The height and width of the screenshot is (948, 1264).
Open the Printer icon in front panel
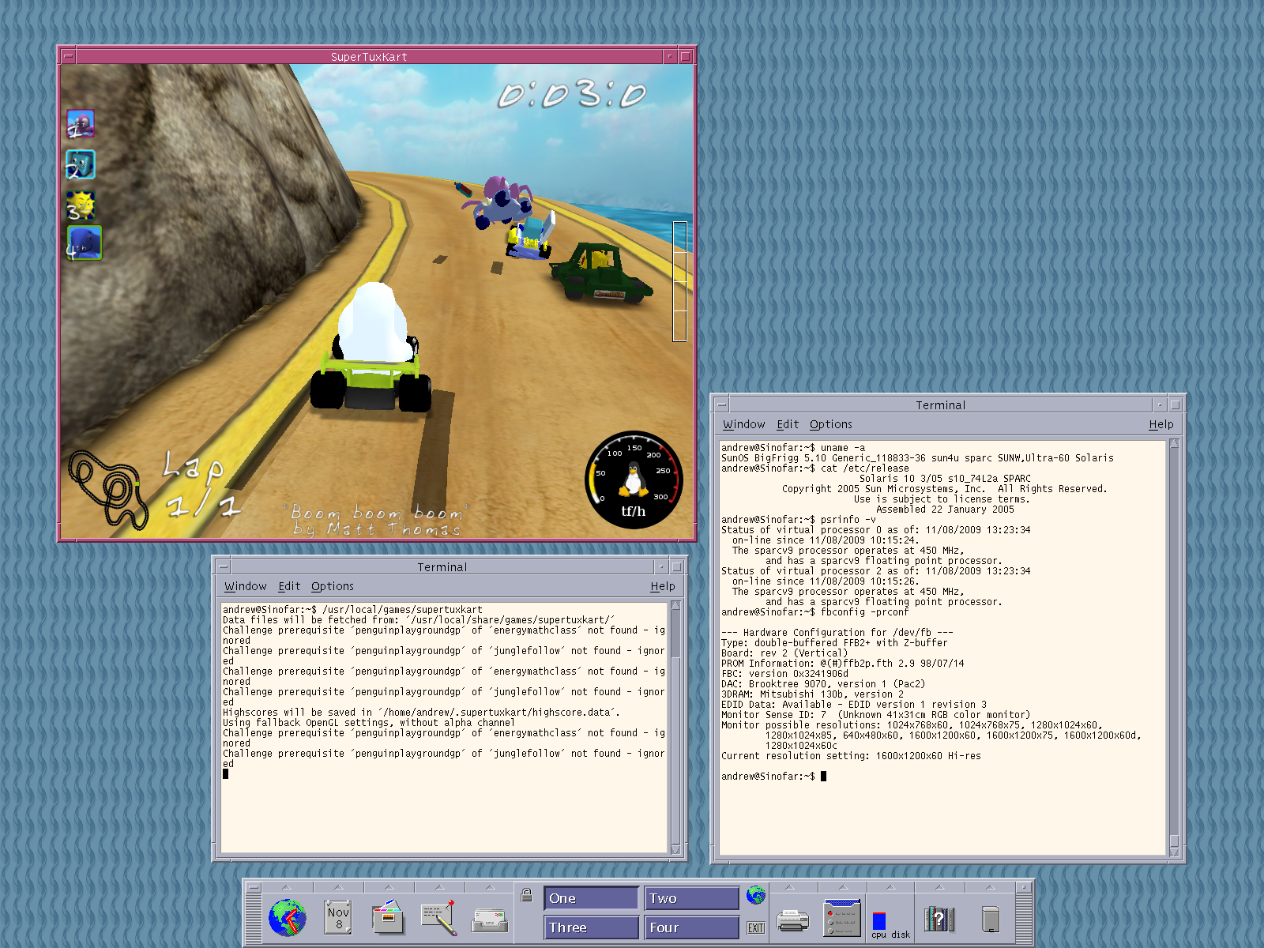tap(792, 920)
